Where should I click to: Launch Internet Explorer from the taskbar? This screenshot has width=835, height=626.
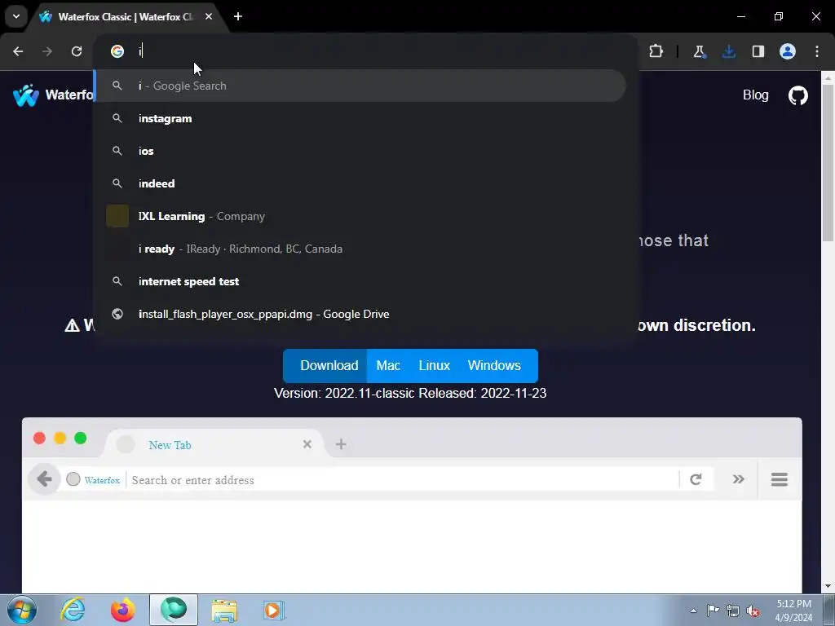[x=73, y=610]
